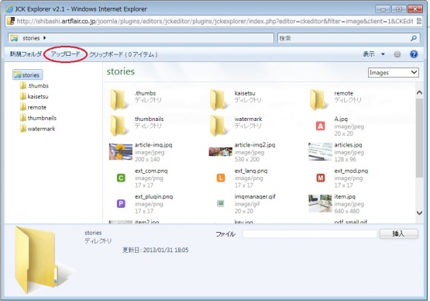430x301 pixels.
Task: Open the settings gear icon
Action: click(397, 54)
